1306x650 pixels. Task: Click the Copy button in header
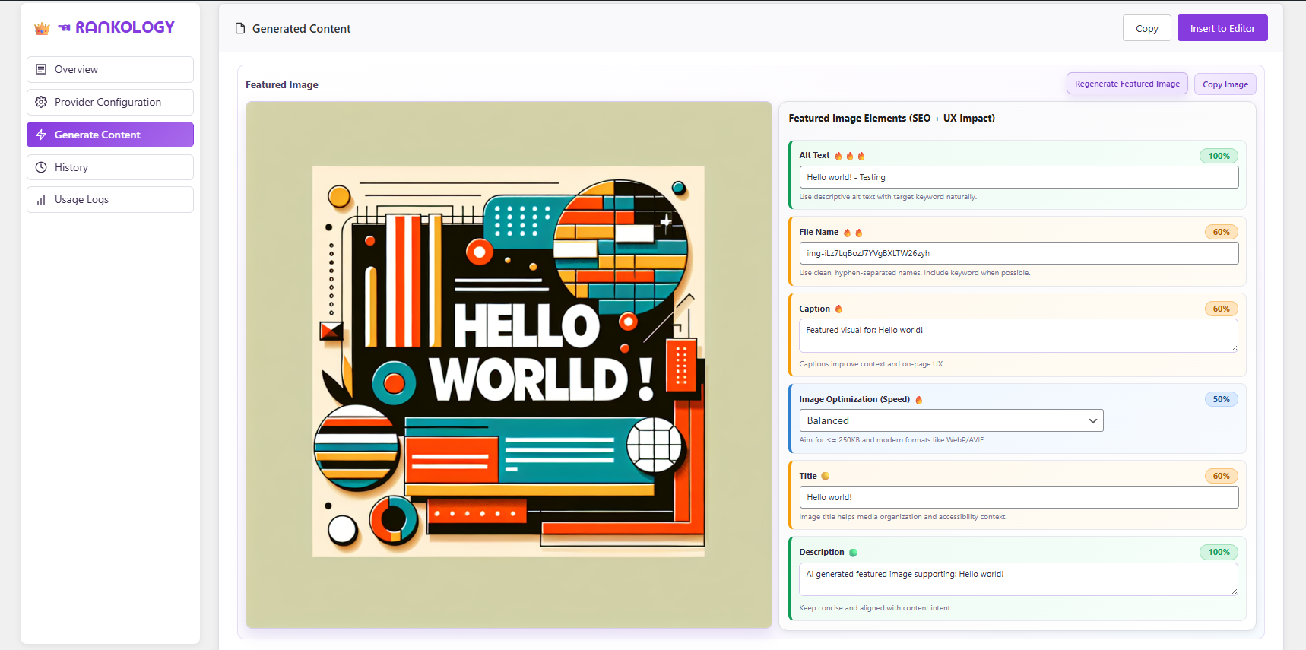tap(1146, 28)
